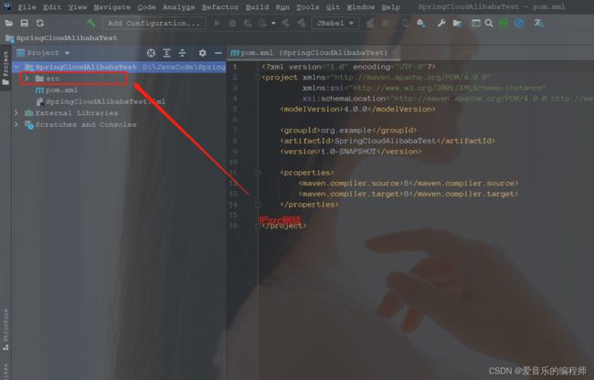Click the green Build project hammer icon

click(x=90, y=23)
